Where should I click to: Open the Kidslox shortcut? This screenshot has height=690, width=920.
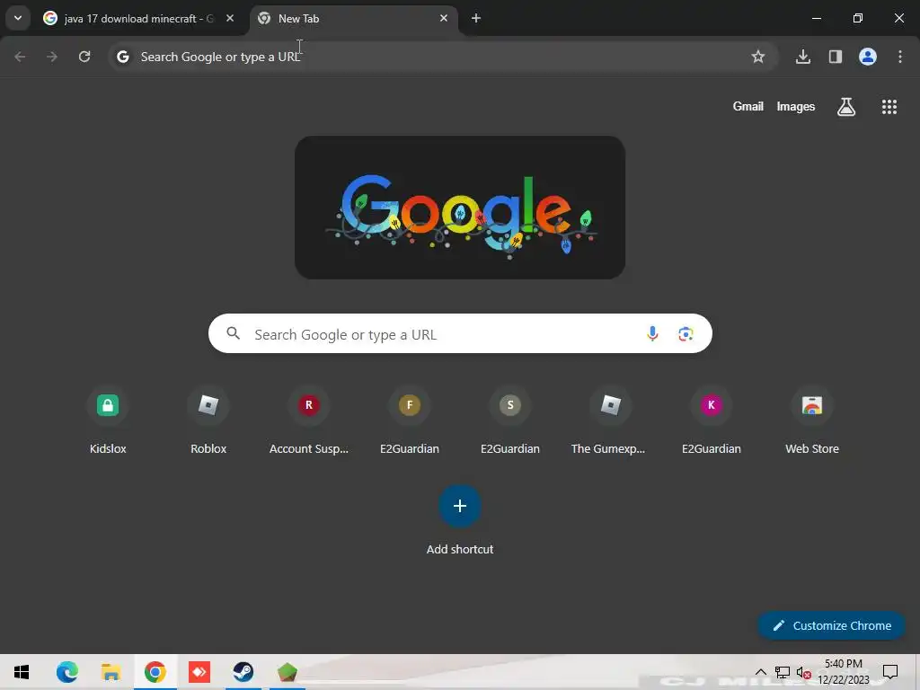coord(108,420)
